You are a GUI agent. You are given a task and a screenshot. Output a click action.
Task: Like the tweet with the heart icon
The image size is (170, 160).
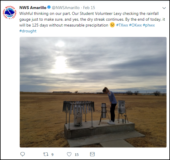[x=69, y=154]
